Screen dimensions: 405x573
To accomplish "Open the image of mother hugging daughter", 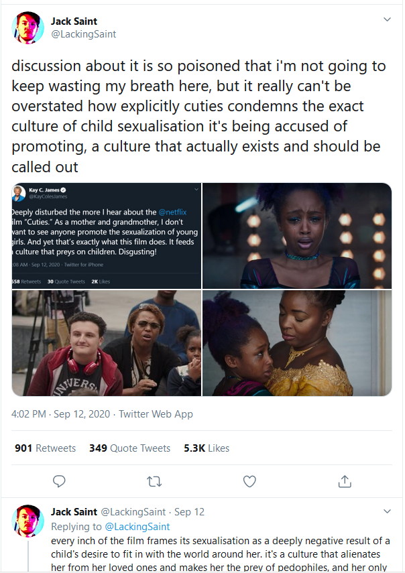I will pyautogui.click(x=297, y=342).
